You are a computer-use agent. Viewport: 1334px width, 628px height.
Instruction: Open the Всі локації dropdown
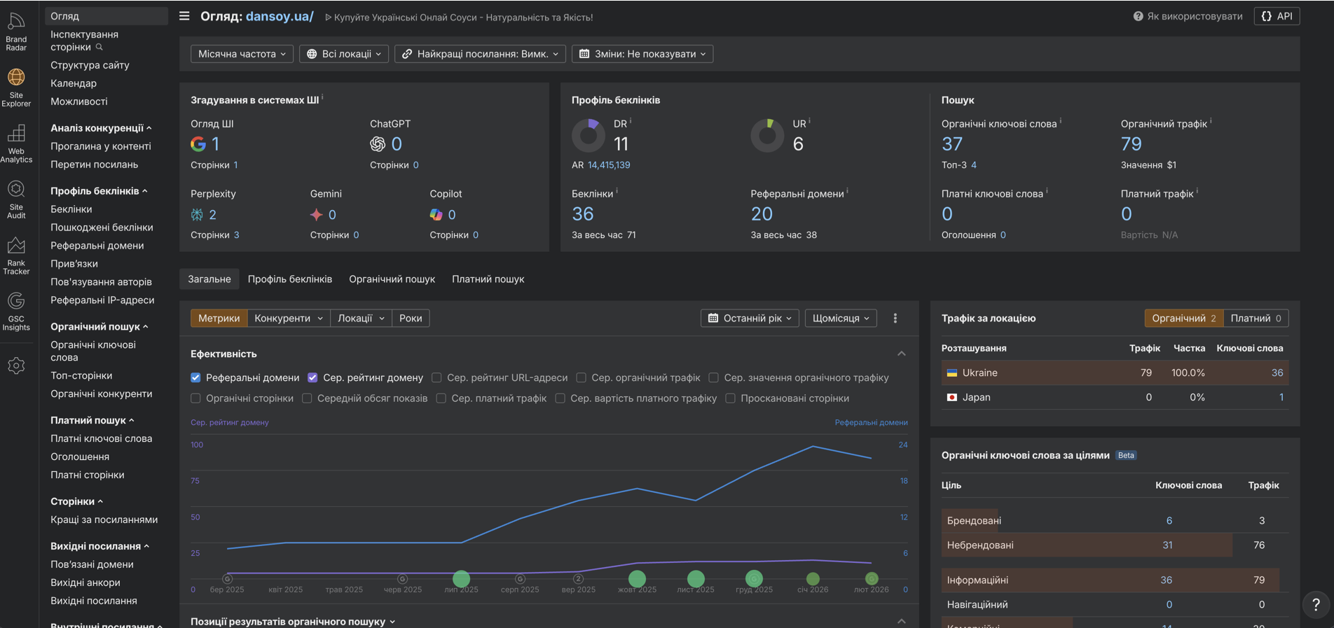344,54
